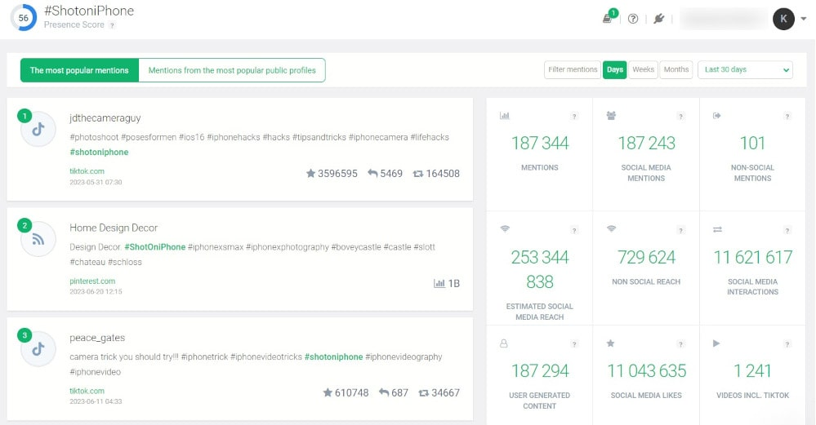
Task: Click the reach chart icon next to 1B
Action: [439, 283]
